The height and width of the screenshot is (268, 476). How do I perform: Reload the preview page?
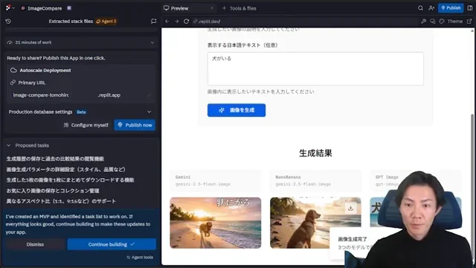(187, 22)
